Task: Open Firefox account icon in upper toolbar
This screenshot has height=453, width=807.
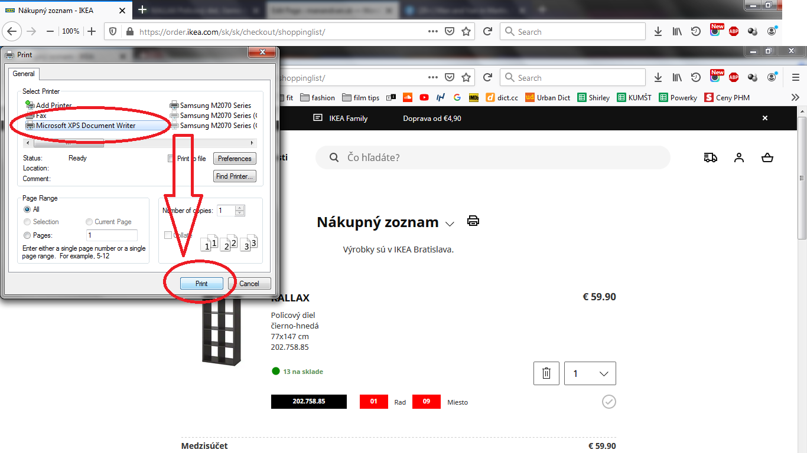Action: [772, 32]
